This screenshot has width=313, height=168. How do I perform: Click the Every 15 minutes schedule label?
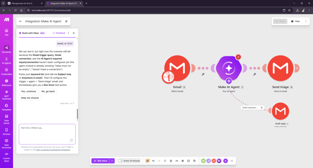(x=132, y=161)
